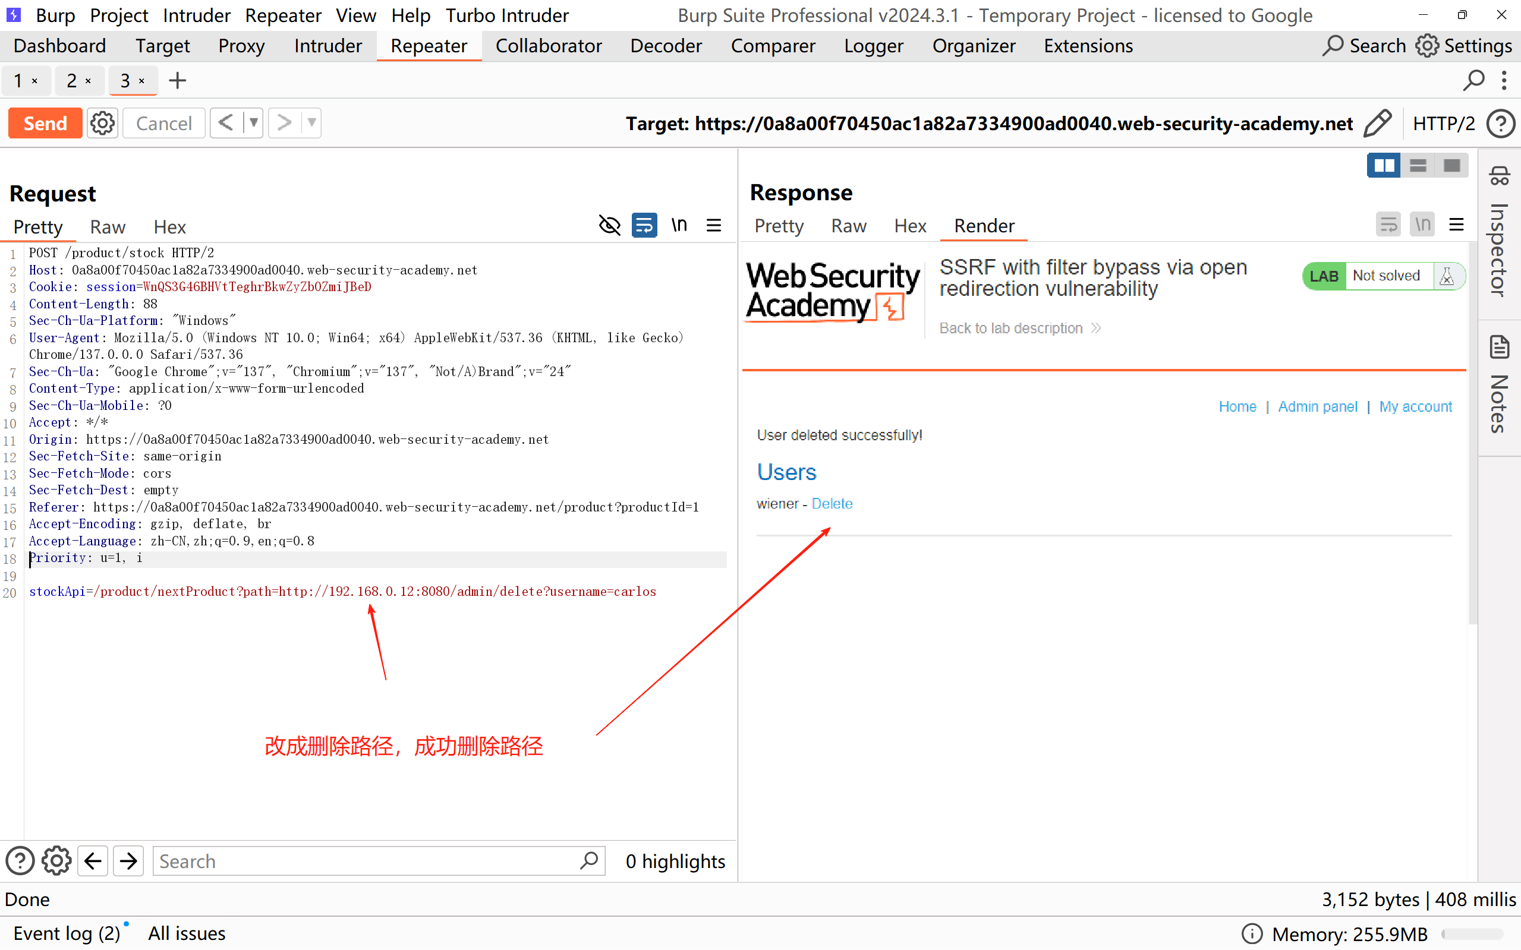Screen dimensions: 1521x950
Task: Toggle show newline characters in request
Action: pyautogui.click(x=679, y=225)
